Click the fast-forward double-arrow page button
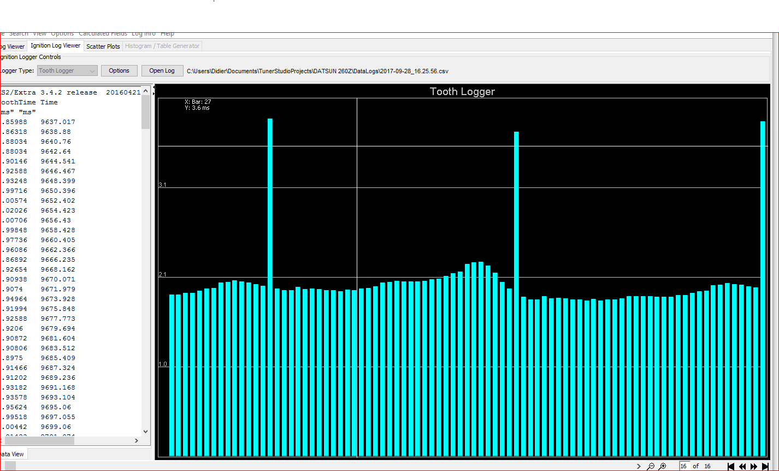 point(754,466)
